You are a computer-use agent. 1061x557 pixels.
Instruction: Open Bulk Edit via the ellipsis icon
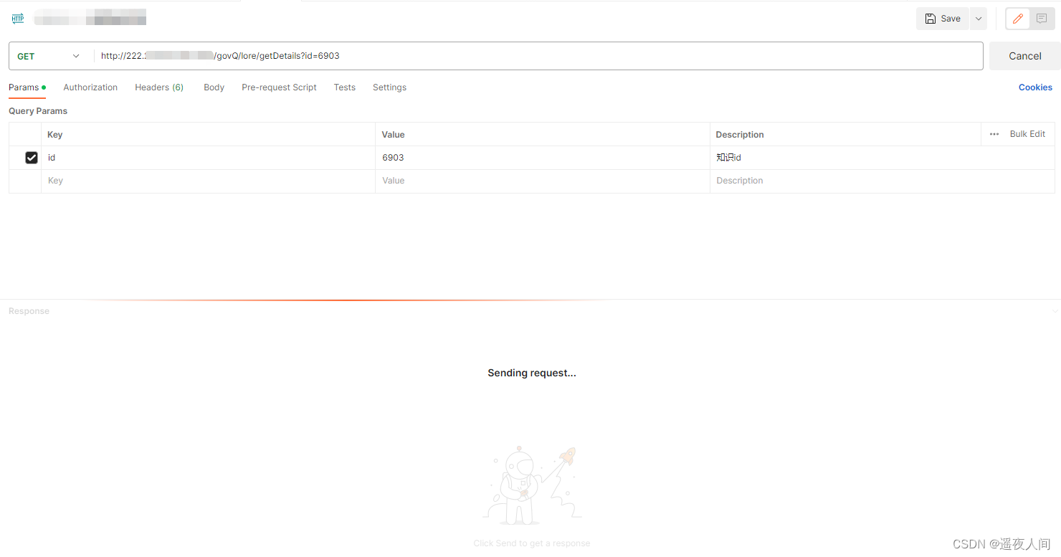tap(994, 134)
